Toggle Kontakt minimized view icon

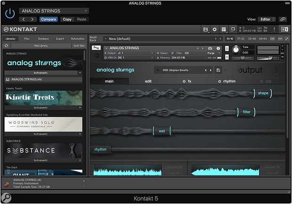click(x=233, y=29)
